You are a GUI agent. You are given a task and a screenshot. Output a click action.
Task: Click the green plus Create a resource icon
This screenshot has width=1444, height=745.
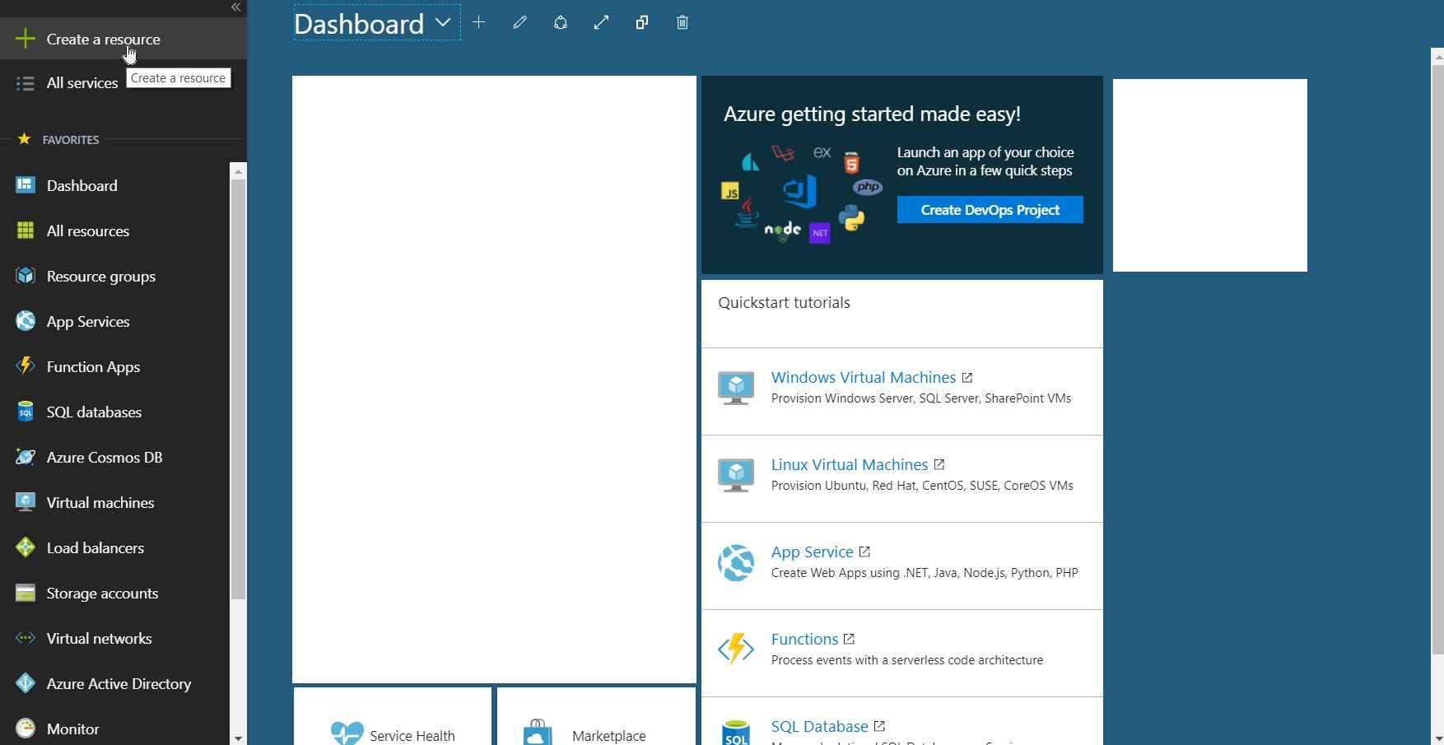(26, 39)
